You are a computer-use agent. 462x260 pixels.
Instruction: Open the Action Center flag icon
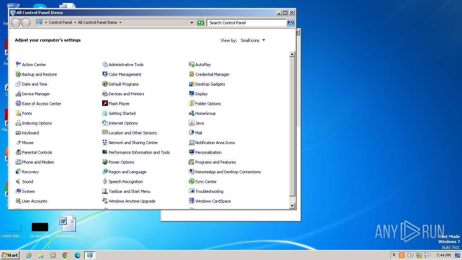18,65
